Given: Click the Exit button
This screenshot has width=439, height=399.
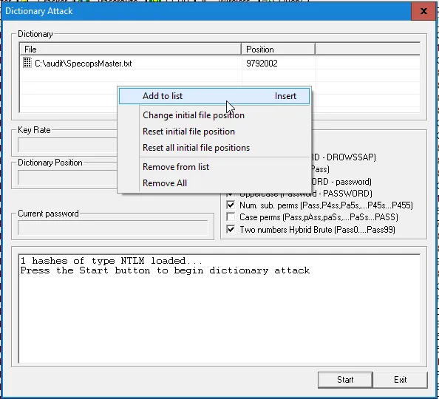Looking at the screenshot, I should pyautogui.click(x=400, y=380).
